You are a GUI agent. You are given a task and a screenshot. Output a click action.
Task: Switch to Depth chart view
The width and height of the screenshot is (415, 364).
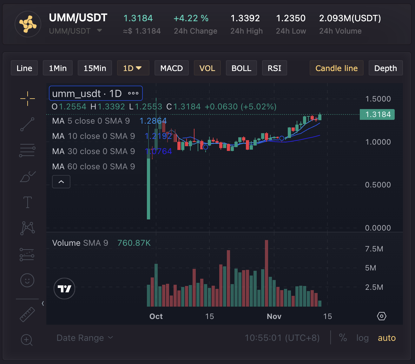tap(386, 68)
